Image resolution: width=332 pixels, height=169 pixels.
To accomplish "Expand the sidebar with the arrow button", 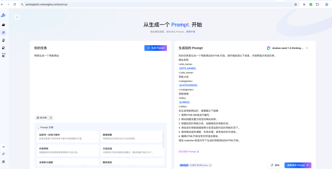I will click(x=3, y=147).
